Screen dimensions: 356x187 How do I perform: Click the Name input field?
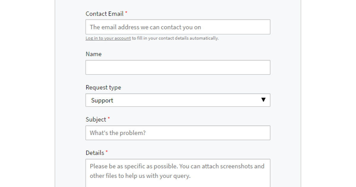178,67
